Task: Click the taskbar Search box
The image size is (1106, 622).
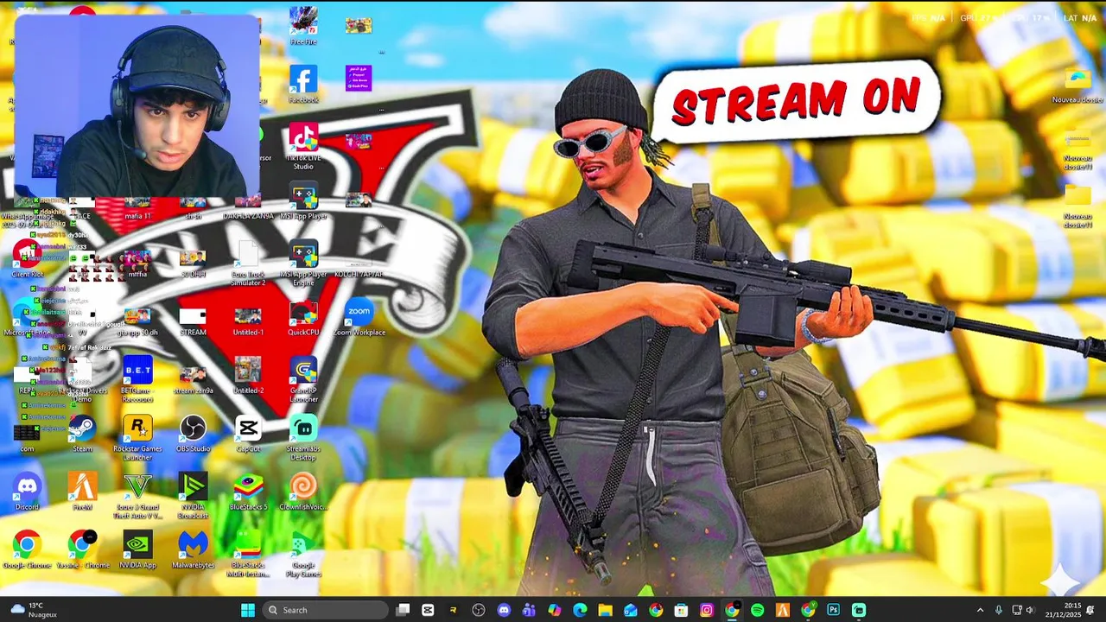Action: 325,610
